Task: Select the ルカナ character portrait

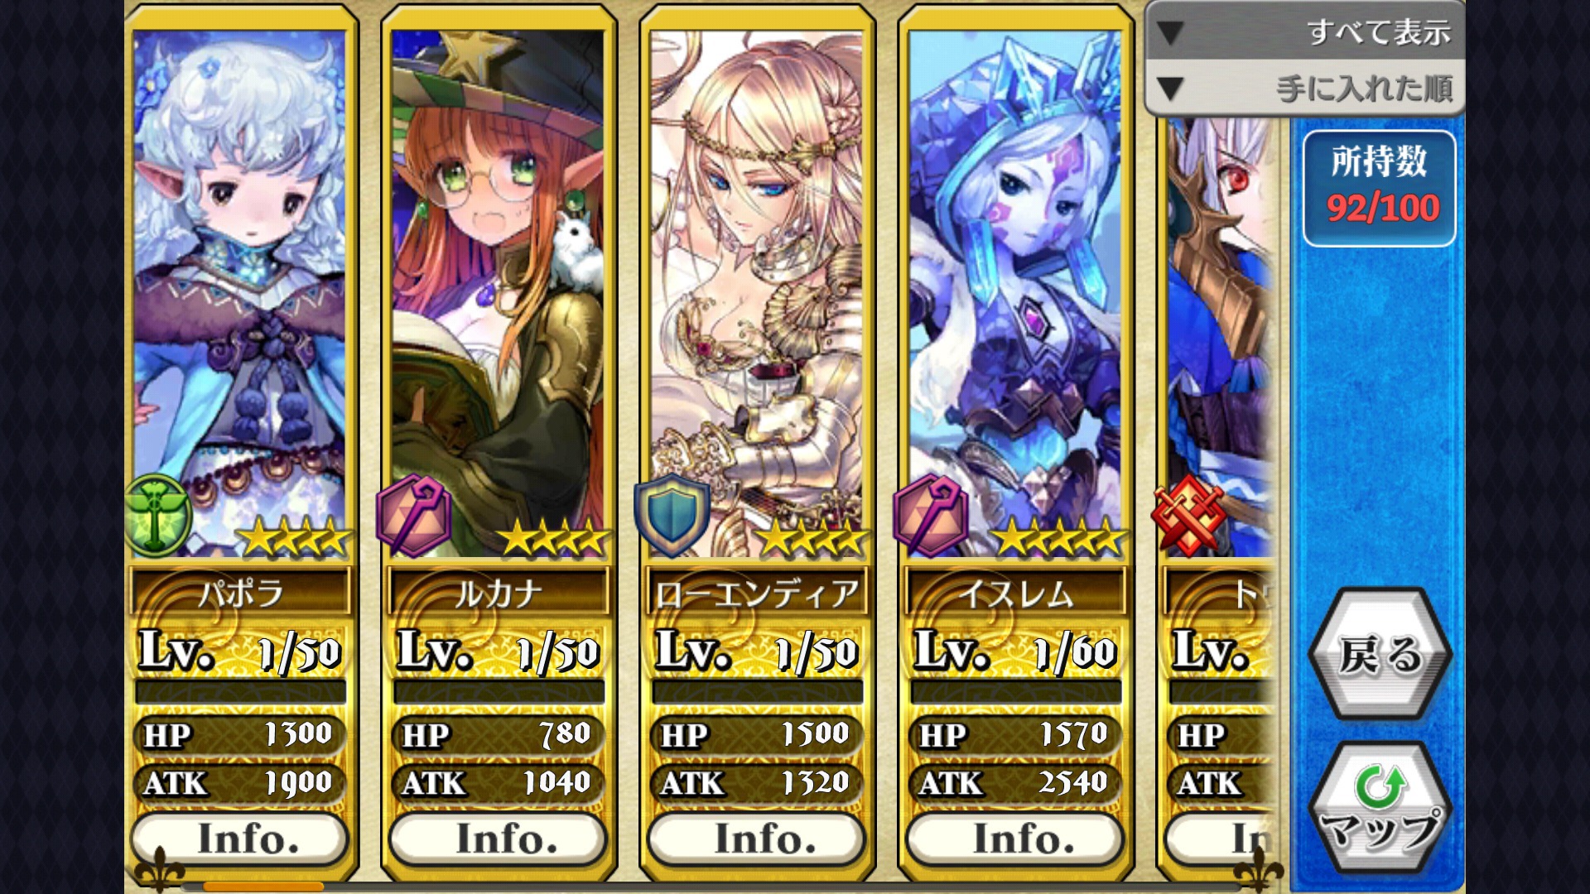Action: (499, 293)
